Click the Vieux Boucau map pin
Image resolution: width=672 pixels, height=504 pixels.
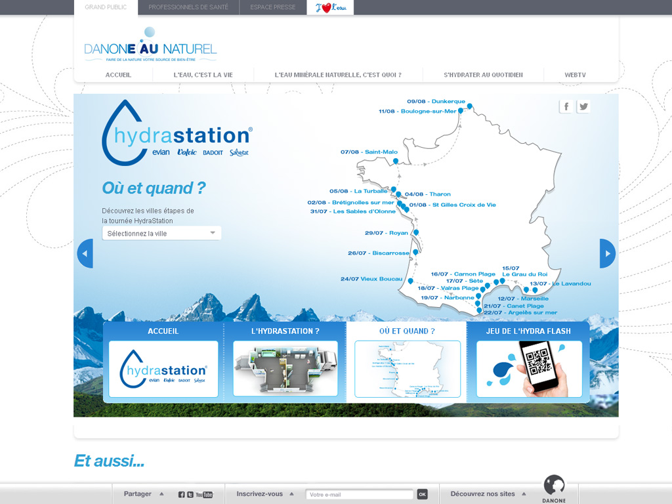pos(411,281)
